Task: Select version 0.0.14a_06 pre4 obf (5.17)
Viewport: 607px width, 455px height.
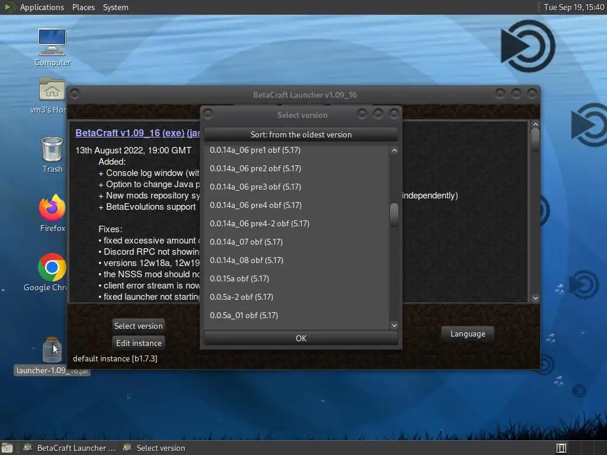Action: [296, 205]
